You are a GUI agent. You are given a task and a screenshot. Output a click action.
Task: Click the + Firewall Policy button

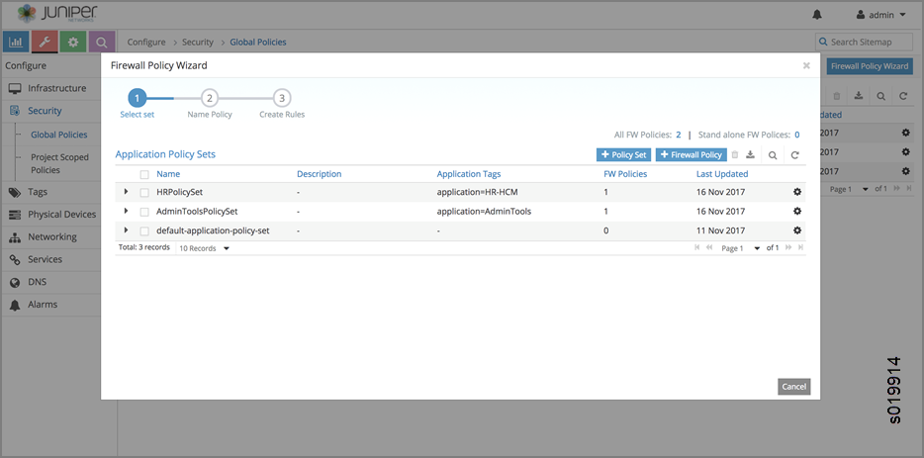coord(692,154)
